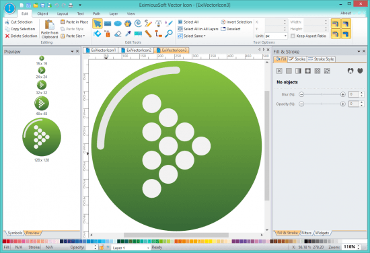Switch to the Filters panel tab
The height and width of the screenshot is (253, 370).
pyautogui.click(x=306, y=233)
